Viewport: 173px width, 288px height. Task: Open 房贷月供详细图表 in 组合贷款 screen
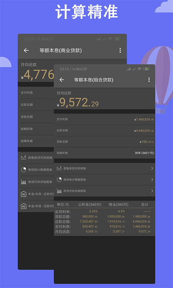pos(105,191)
